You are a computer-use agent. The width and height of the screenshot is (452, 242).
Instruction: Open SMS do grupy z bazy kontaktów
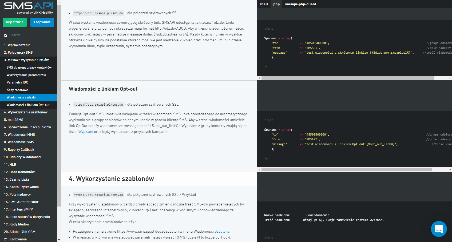[28, 68]
